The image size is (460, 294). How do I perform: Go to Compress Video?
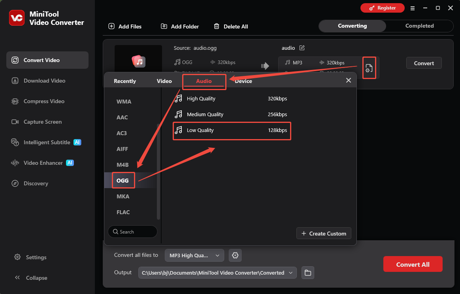pos(47,101)
